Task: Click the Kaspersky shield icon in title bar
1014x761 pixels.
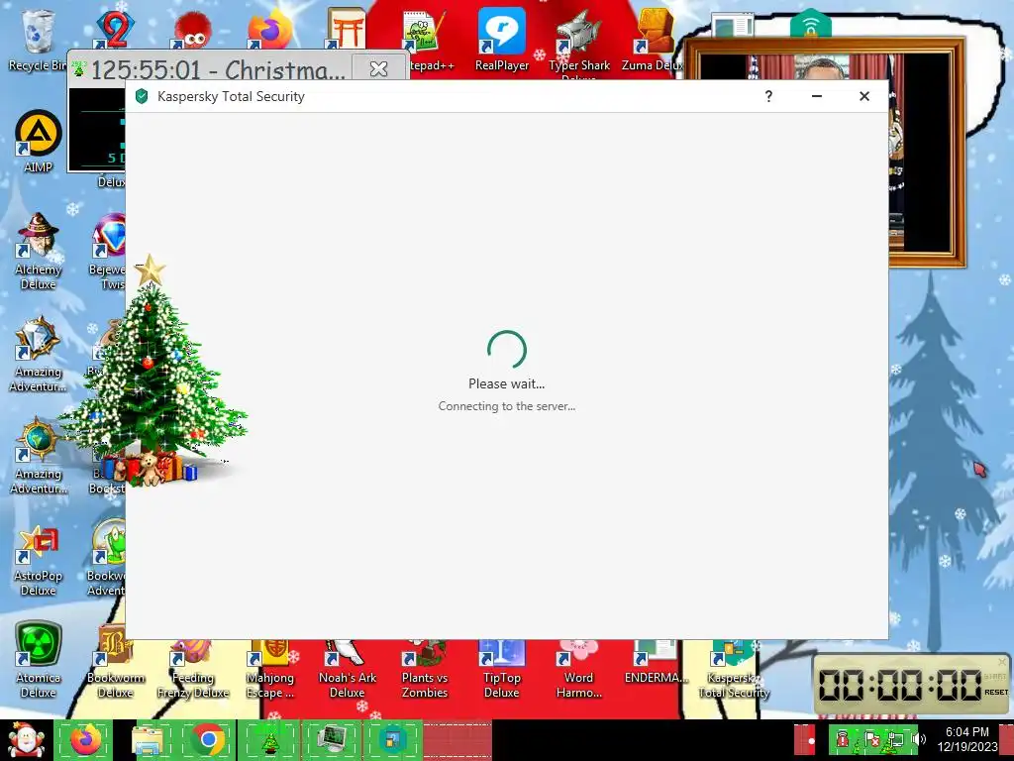Action: tap(142, 96)
